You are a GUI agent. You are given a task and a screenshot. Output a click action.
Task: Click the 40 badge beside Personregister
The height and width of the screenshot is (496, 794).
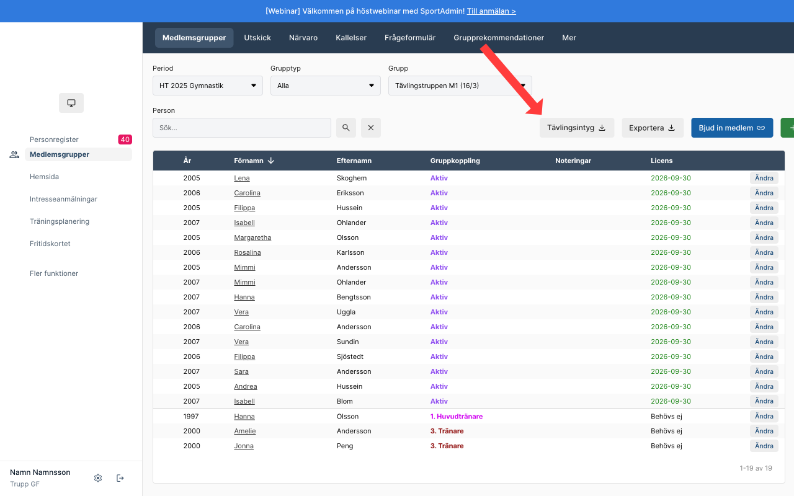point(125,139)
